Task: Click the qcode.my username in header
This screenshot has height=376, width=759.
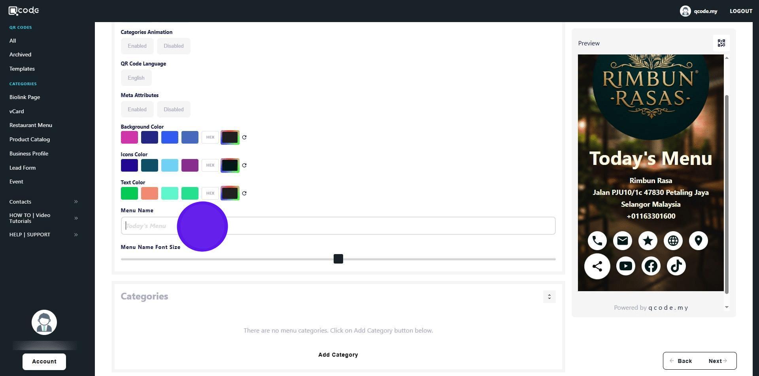Action: pyautogui.click(x=705, y=11)
